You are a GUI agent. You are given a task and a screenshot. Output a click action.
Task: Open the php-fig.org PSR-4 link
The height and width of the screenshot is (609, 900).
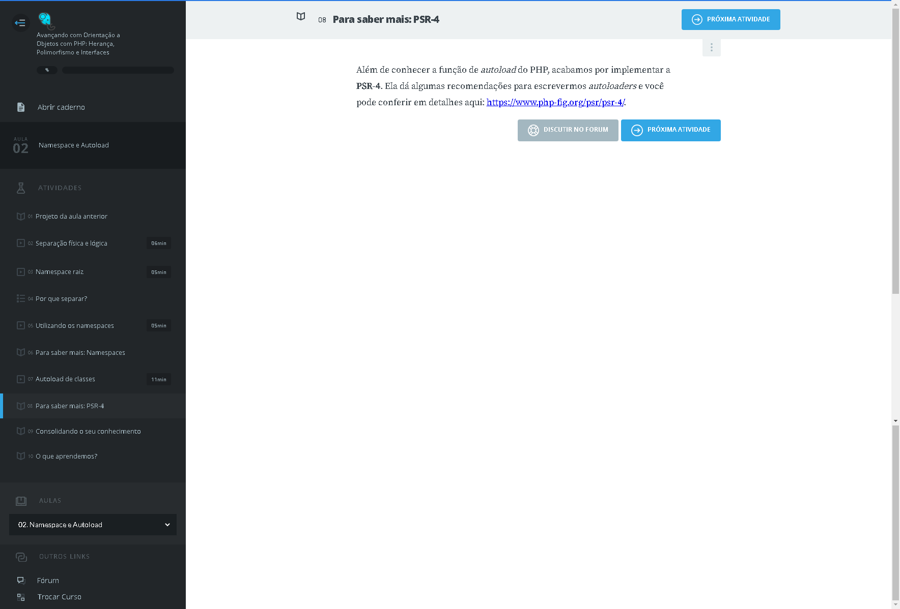pyautogui.click(x=555, y=102)
